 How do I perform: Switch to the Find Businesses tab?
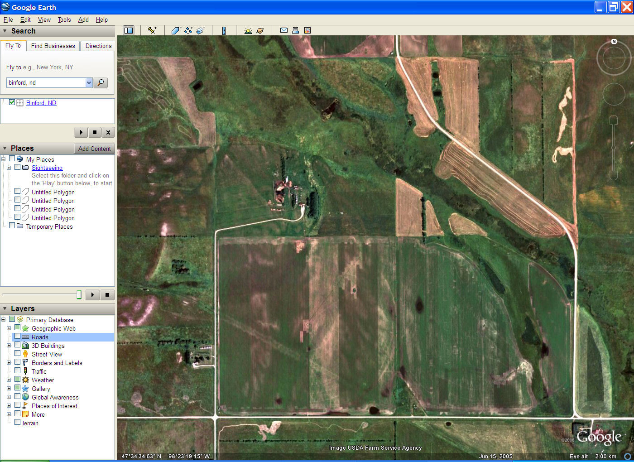click(53, 46)
